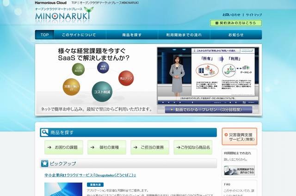296x196 pixels.
Task: Click the 利用開始までの流れはこちら banner image
Action: point(240,171)
